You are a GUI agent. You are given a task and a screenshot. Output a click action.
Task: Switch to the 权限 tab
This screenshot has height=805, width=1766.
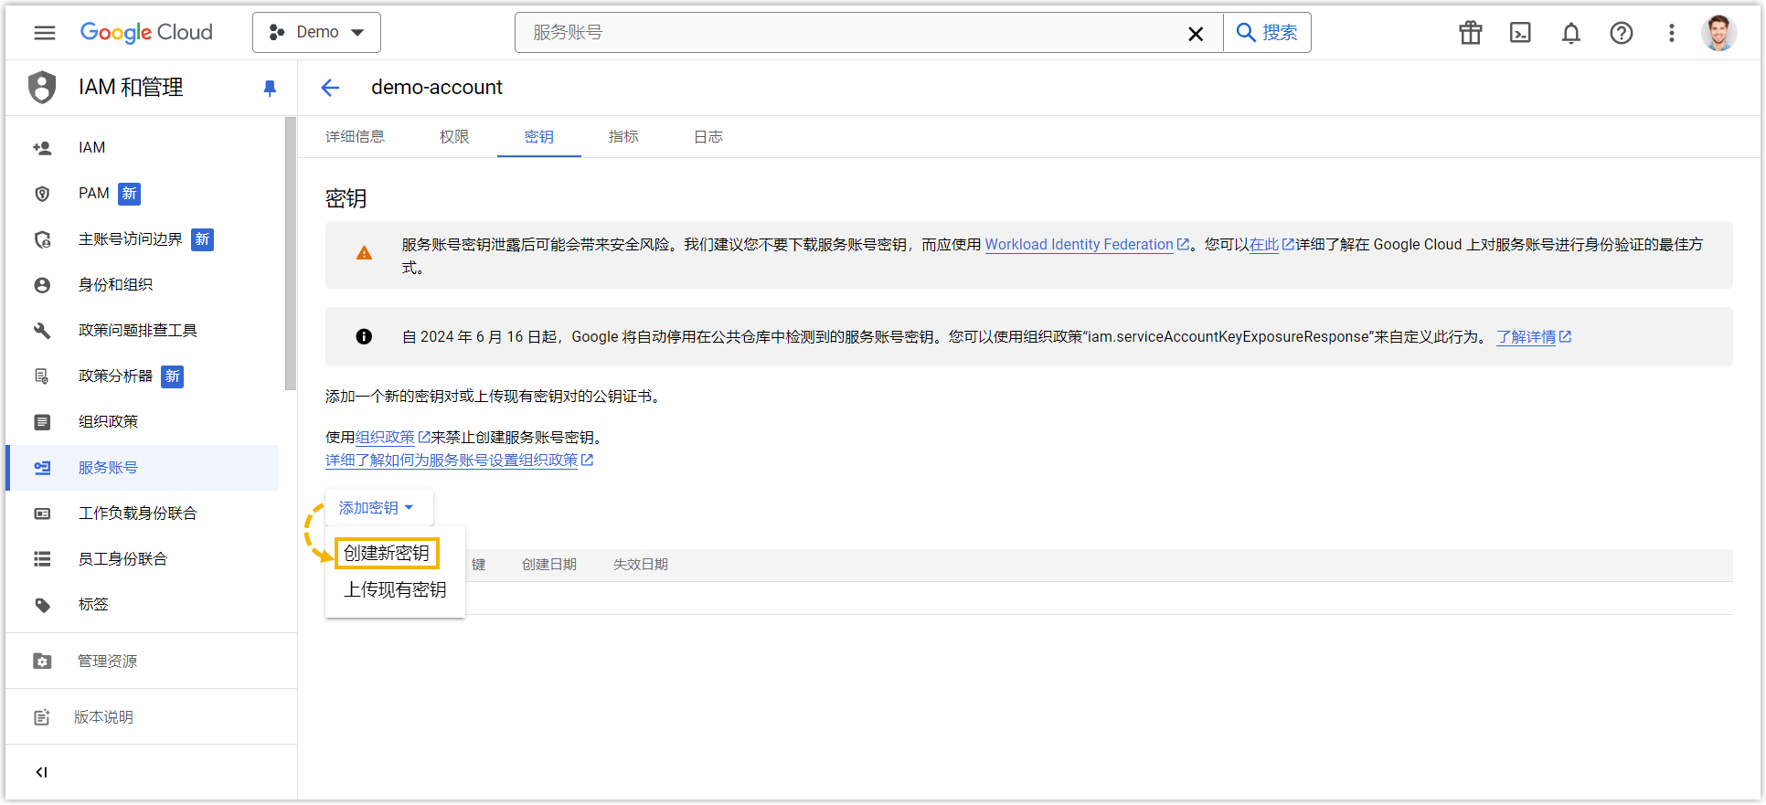tap(454, 137)
